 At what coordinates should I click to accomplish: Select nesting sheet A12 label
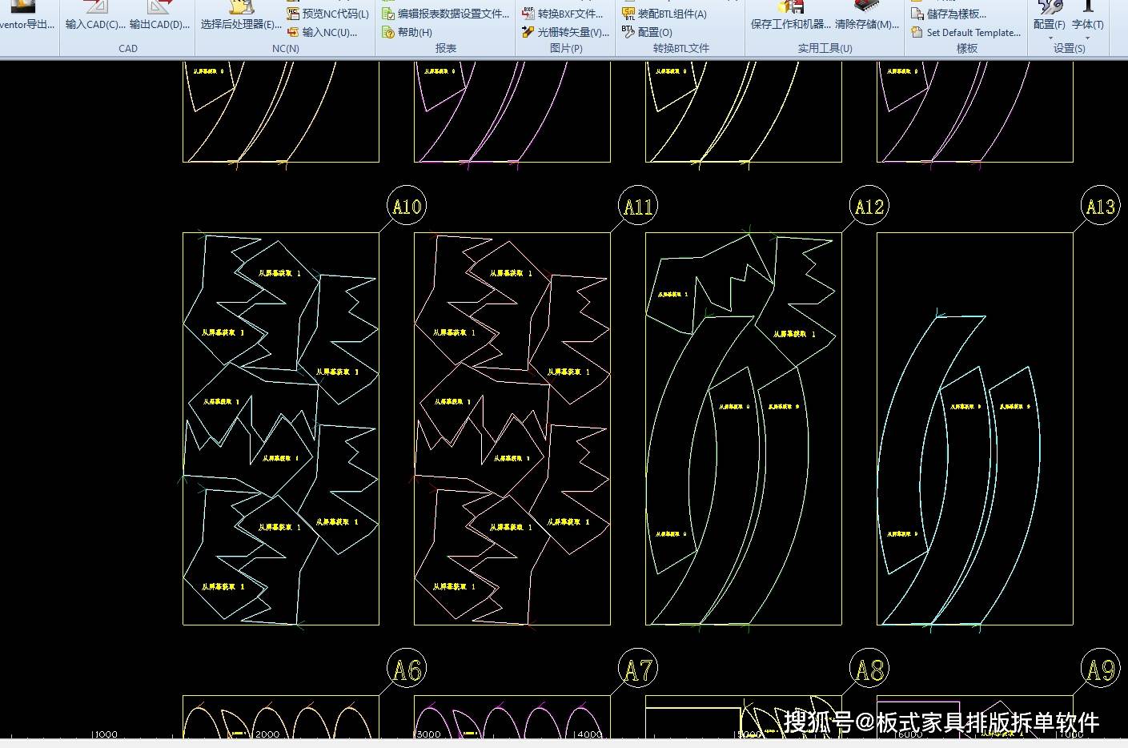[x=869, y=207]
